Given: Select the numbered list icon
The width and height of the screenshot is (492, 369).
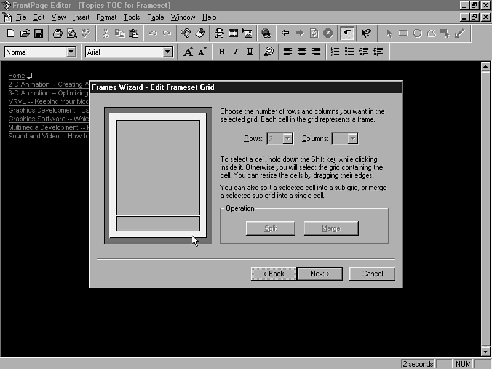Looking at the screenshot, I should (x=335, y=52).
